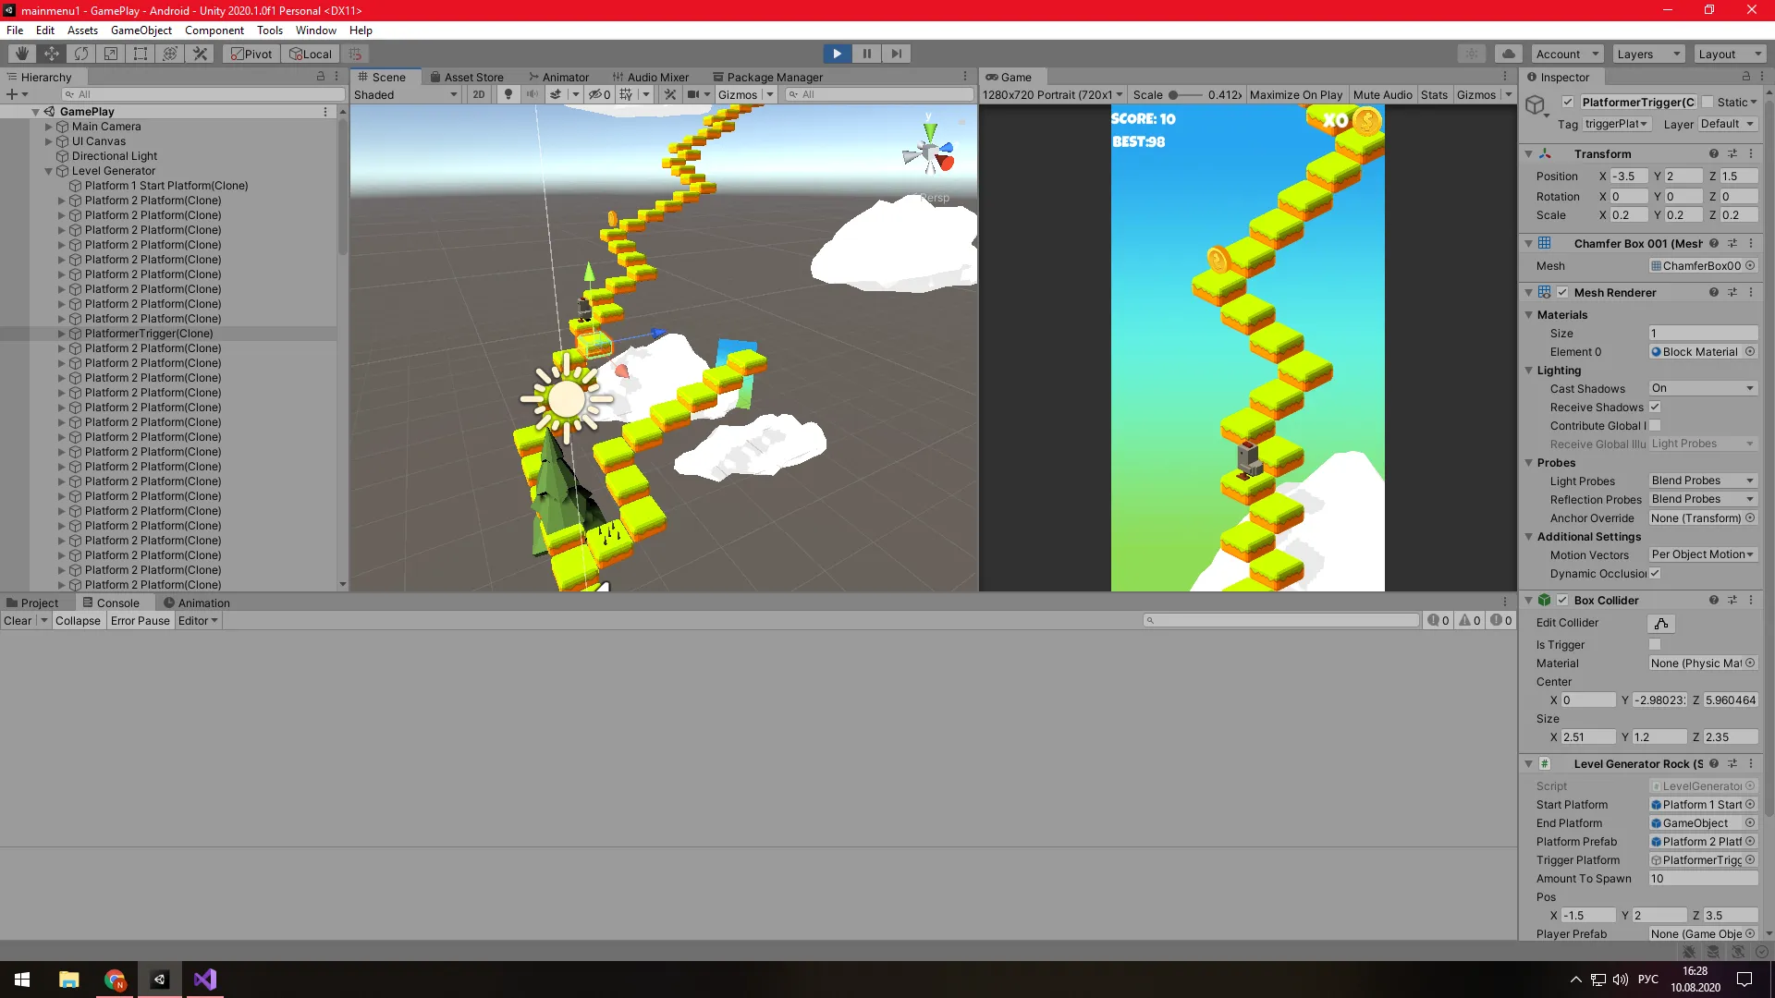This screenshot has height=998, width=1775.
Task: Click the Edit Collider icon button
Action: pyautogui.click(x=1660, y=624)
